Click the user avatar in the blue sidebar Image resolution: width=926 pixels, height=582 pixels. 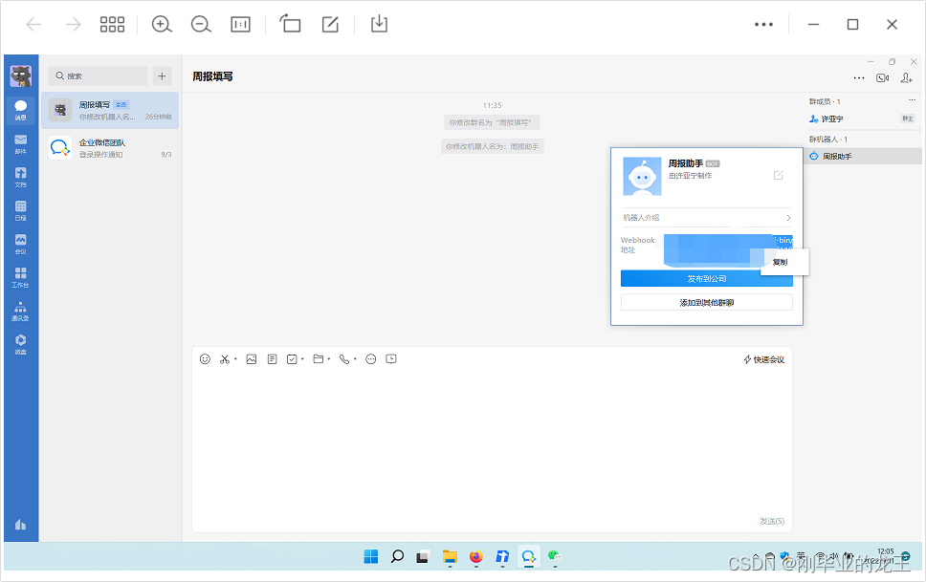[21, 76]
